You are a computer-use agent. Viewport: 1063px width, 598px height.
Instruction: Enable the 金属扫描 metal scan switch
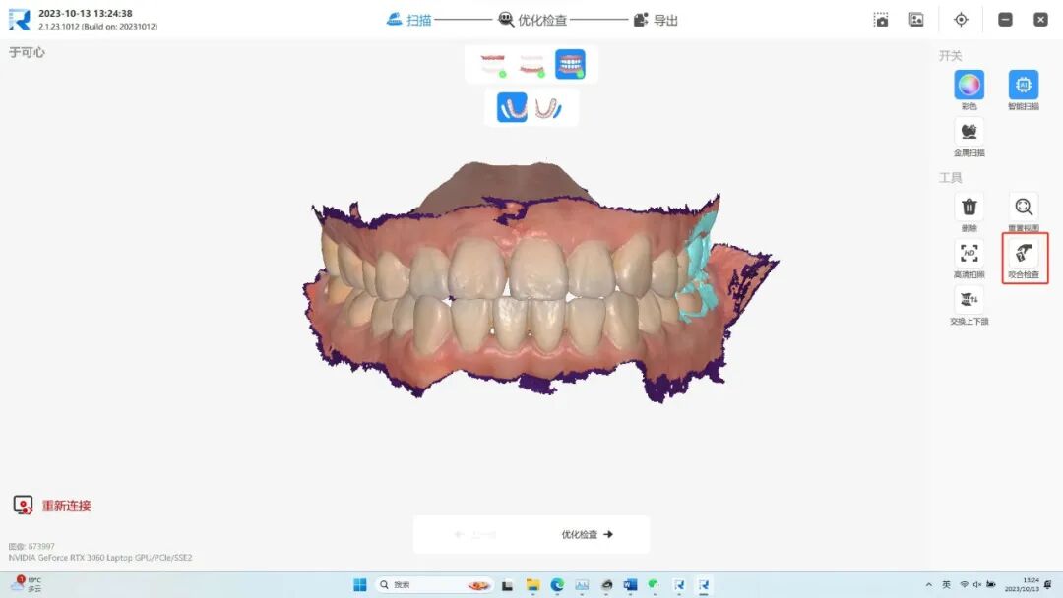969,132
